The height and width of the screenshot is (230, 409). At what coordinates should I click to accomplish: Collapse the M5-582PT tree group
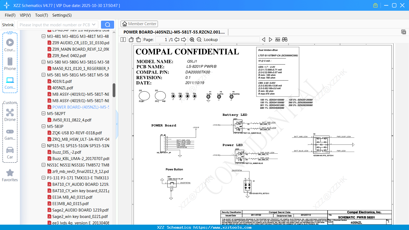tap(44, 113)
